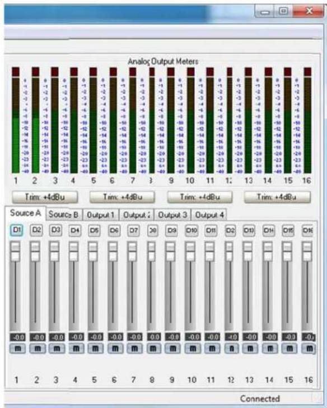Click the Connected status text
Viewport: 327px width, 408px height.
pyautogui.click(x=260, y=398)
